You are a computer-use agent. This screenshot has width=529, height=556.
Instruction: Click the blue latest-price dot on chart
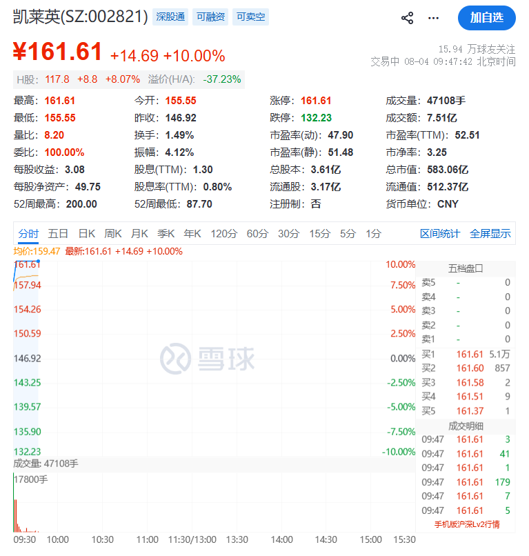coord(39,261)
